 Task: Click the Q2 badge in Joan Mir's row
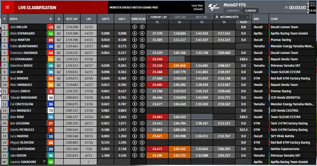click(59, 72)
